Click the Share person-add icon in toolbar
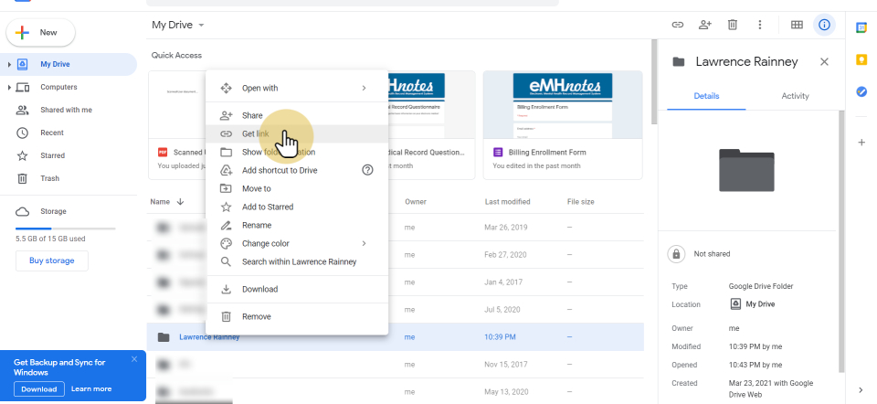Screen dimensions: 877x404 coord(704,25)
